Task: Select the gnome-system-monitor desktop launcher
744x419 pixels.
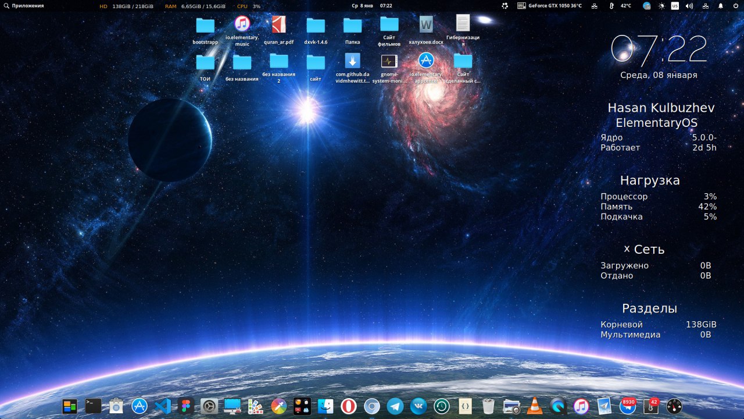Action: pos(389,68)
